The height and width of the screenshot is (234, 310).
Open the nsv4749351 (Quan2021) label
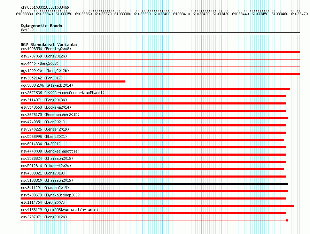pos(43,122)
